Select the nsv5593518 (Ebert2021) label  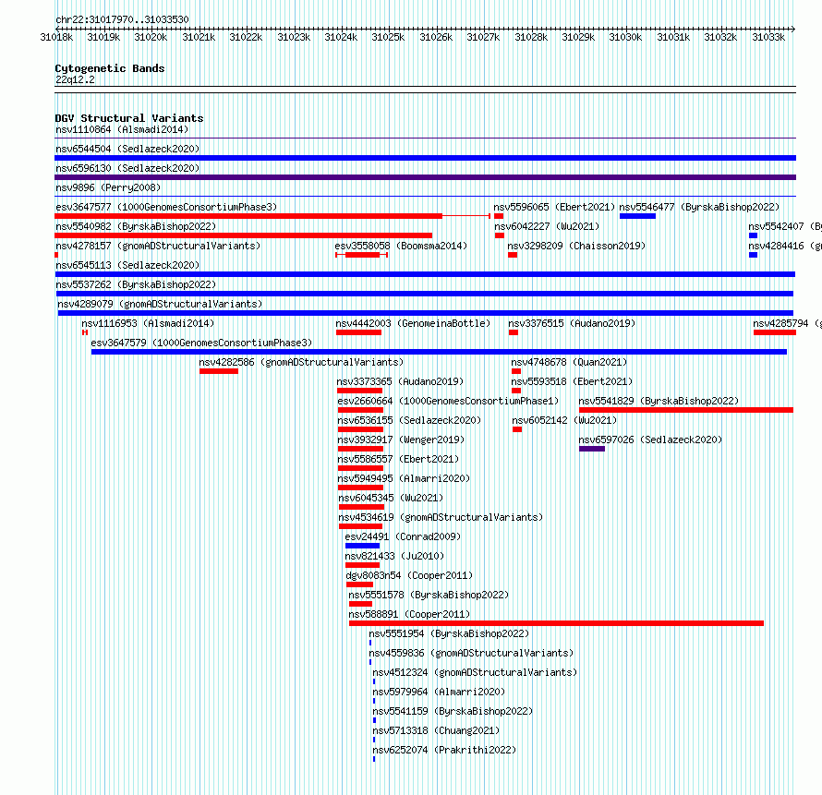coord(572,381)
